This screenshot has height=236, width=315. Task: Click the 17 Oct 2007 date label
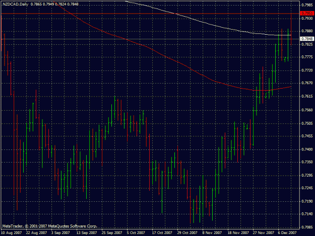(x=162, y=233)
